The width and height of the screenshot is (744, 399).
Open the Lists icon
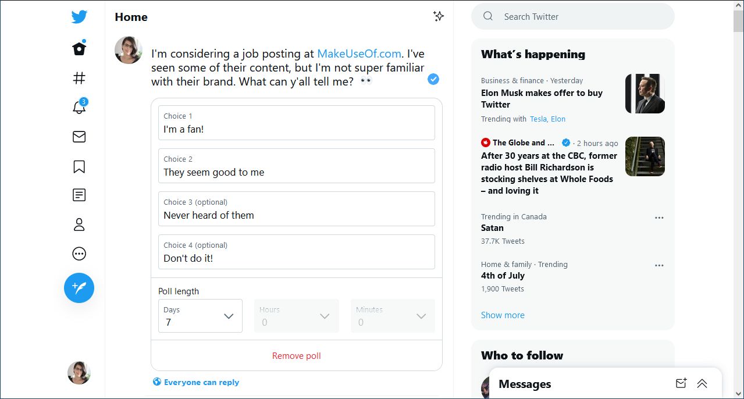pos(79,195)
